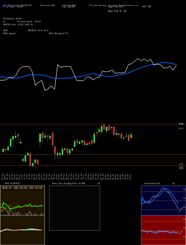Viewport: 186px width, 245px height.
Task: Click the first date label on the date axis
Action: click(x=3, y=176)
